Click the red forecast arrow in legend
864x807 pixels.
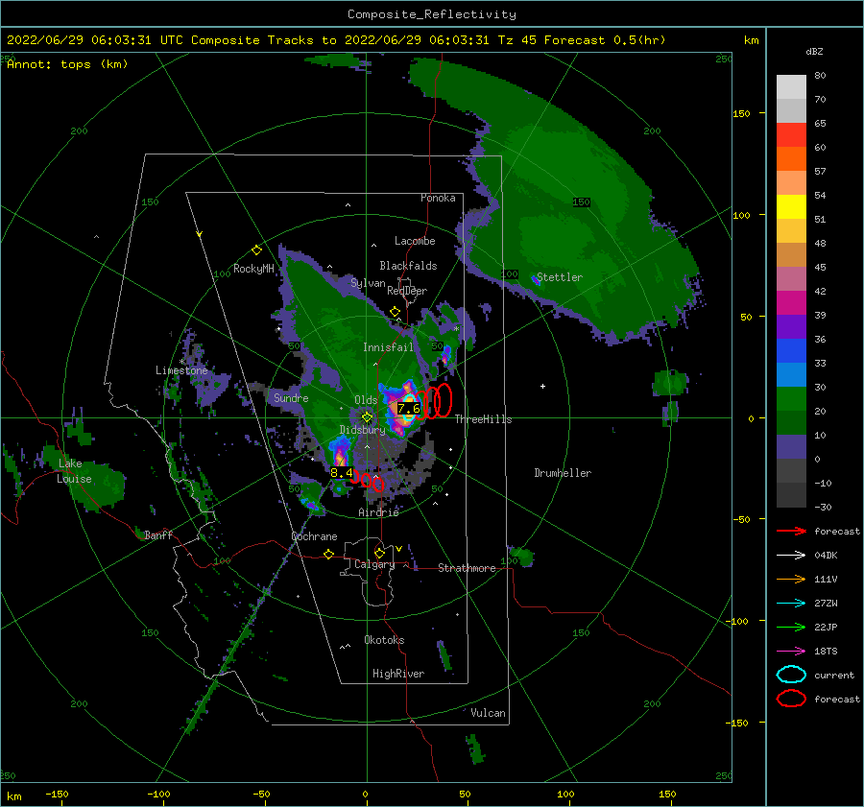pos(791,531)
